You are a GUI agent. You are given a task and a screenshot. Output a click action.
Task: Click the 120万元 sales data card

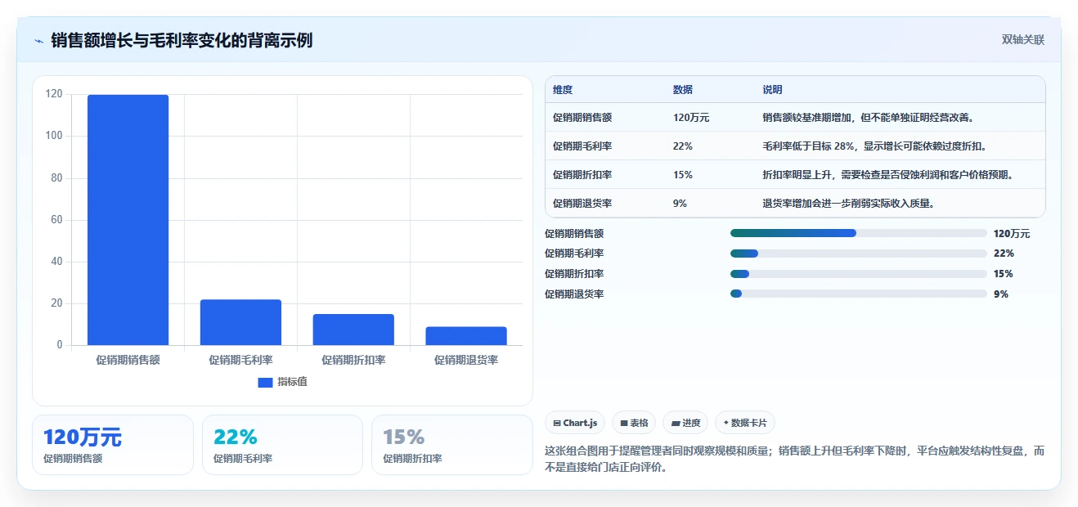click(113, 445)
